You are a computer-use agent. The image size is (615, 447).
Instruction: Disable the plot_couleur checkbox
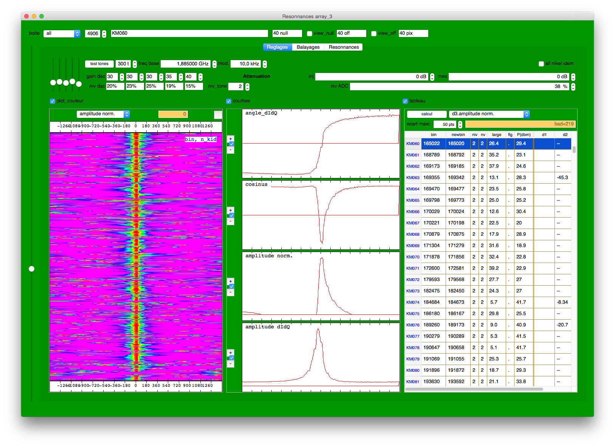click(53, 101)
